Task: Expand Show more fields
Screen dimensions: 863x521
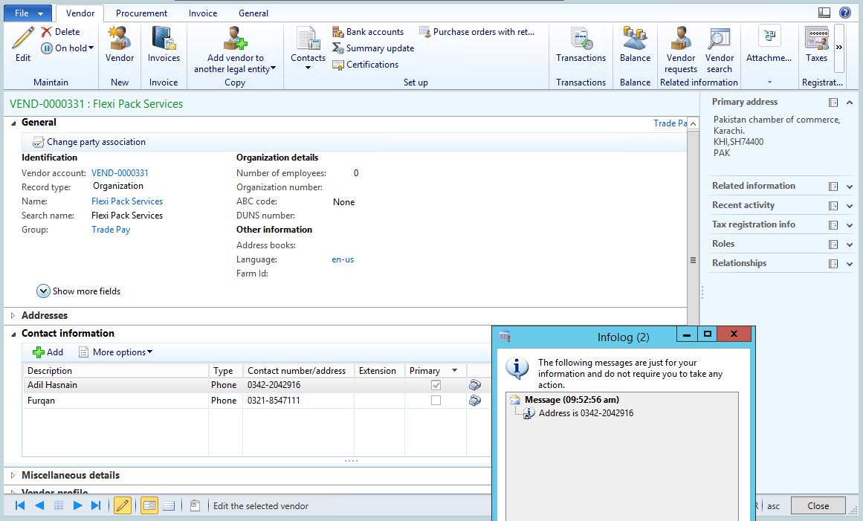Action: pos(78,291)
